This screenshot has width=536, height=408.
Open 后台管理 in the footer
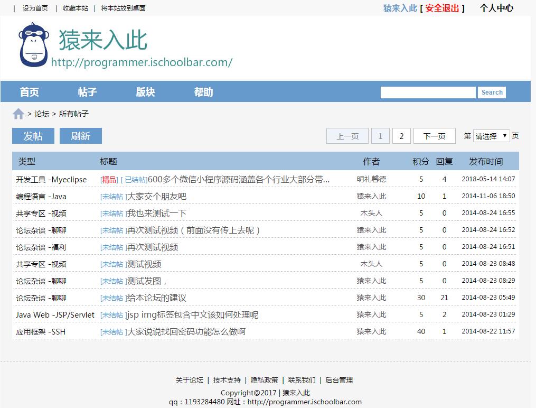tap(340, 380)
